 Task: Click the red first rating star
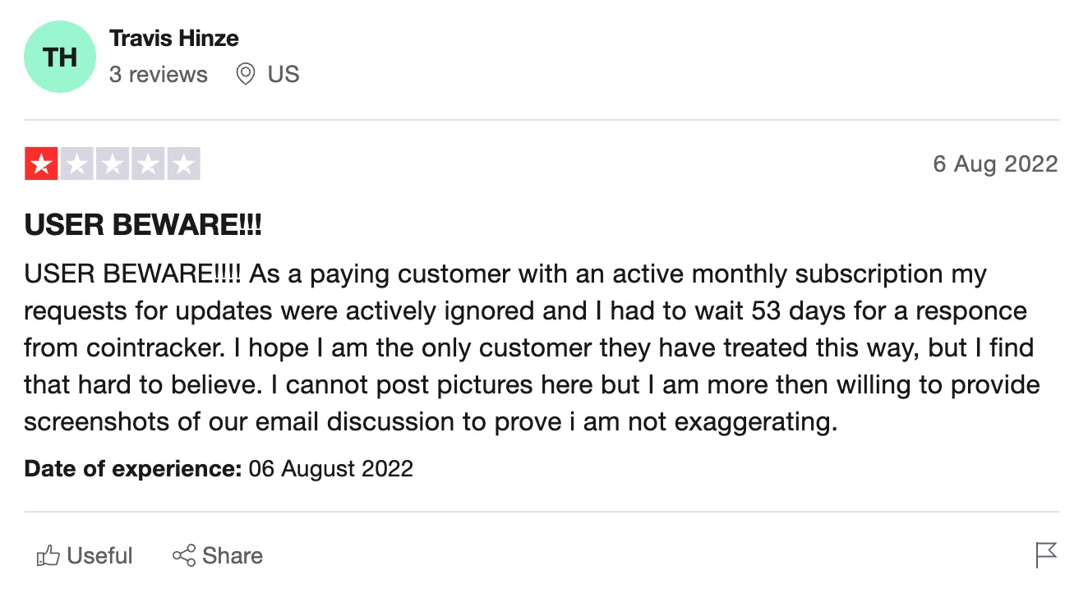pyautogui.click(x=41, y=164)
